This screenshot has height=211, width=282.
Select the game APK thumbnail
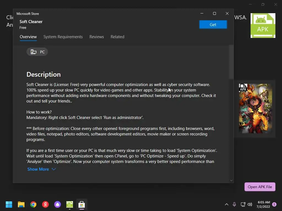coord(255,109)
